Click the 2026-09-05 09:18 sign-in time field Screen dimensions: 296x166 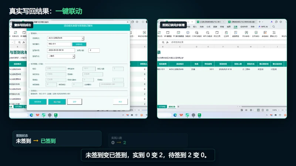tap(61, 50)
